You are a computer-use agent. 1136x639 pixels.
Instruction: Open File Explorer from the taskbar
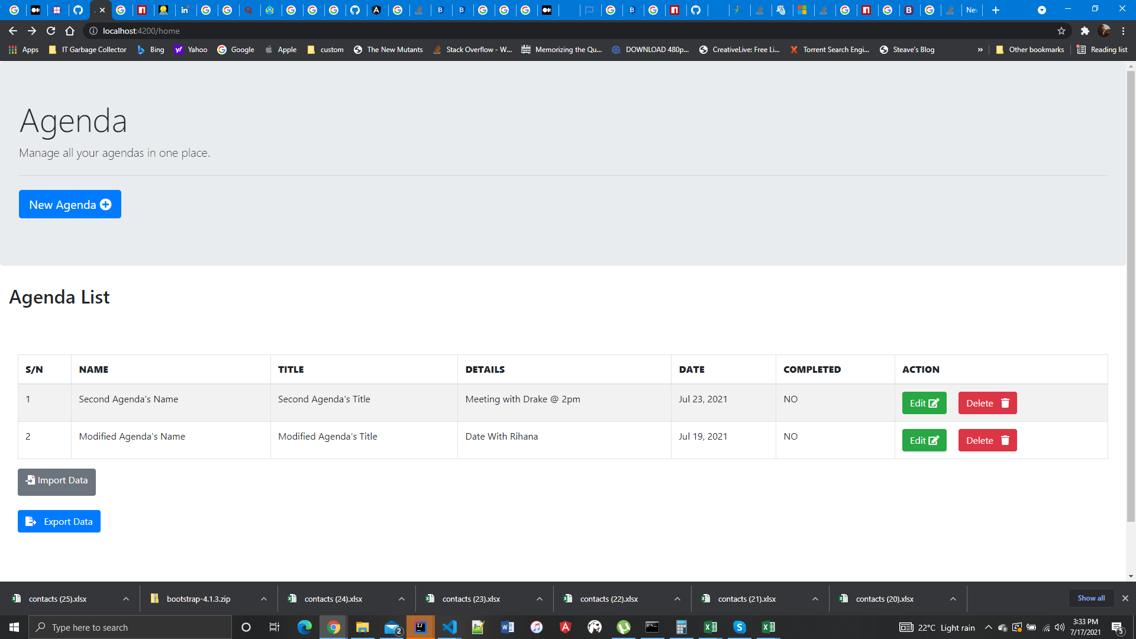click(x=362, y=627)
